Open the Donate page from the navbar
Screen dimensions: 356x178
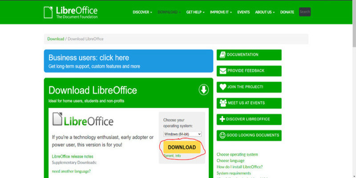287,12
